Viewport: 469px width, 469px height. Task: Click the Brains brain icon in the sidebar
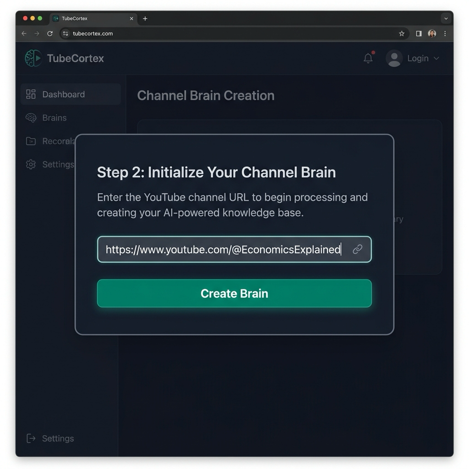point(31,118)
